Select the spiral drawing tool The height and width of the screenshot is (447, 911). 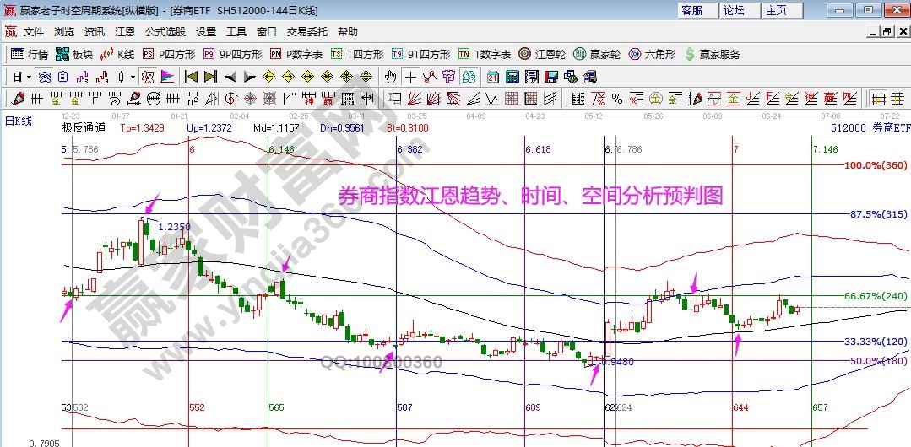[x=115, y=98]
